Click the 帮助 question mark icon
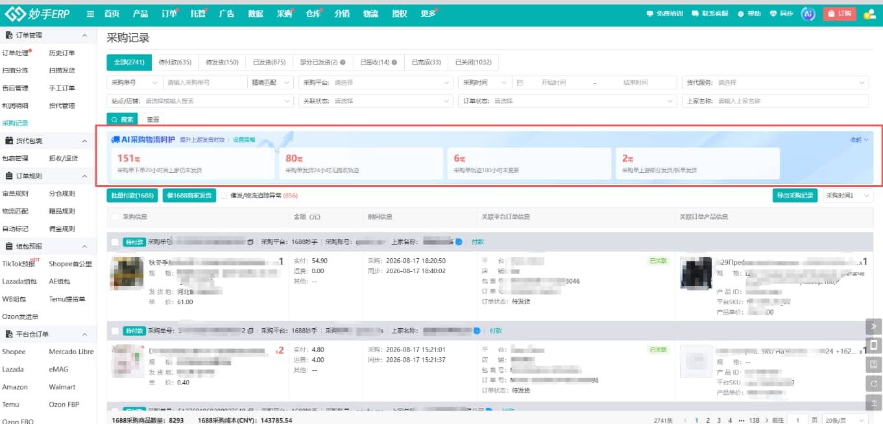The width and height of the screenshot is (883, 424). tap(741, 14)
